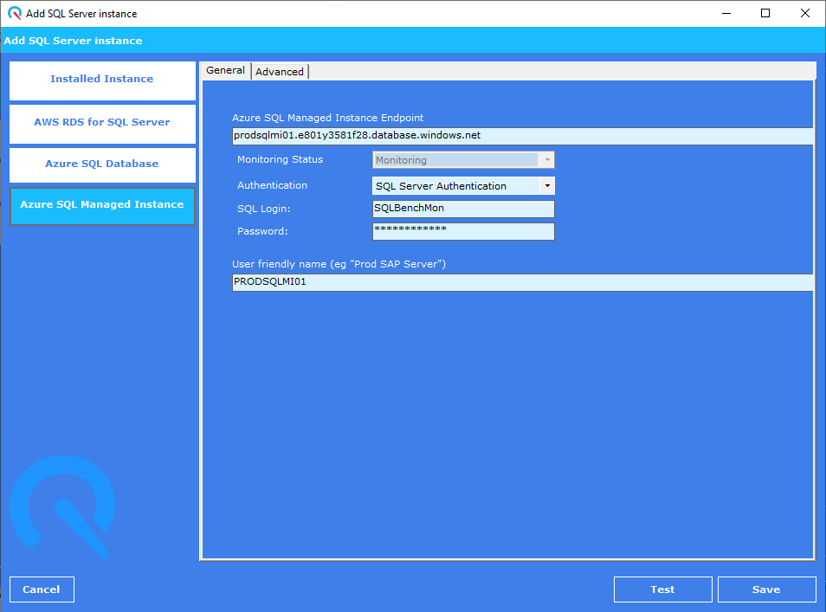Open the Advanced tab

280,72
